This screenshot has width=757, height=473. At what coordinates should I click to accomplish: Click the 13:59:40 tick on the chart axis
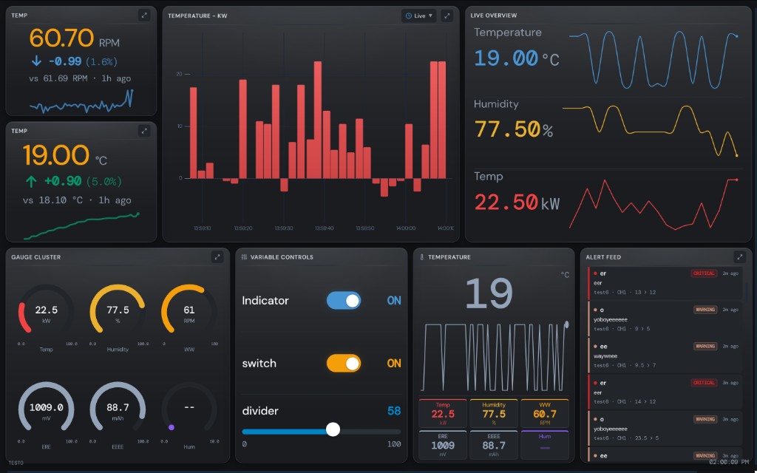[x=325, y=228]
